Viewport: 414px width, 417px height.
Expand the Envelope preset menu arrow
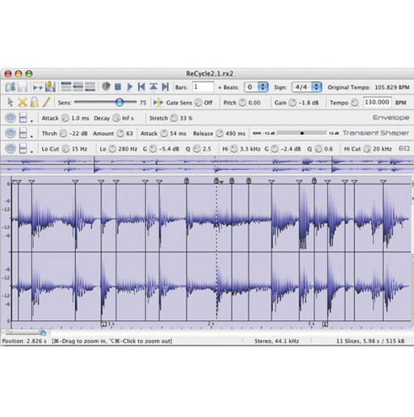[32, 121]
